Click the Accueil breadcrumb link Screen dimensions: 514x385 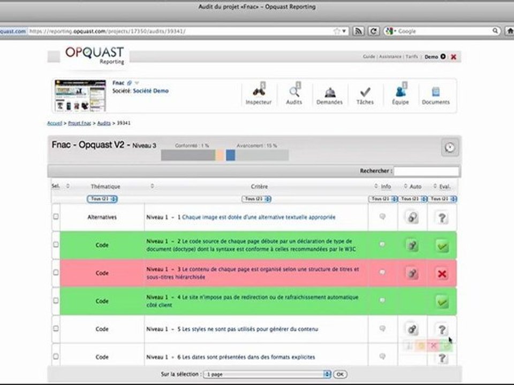55,123
